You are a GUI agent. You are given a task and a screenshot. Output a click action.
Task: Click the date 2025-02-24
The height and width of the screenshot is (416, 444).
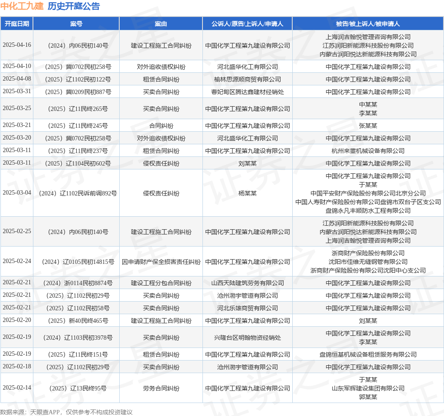(x=17, y=261)
